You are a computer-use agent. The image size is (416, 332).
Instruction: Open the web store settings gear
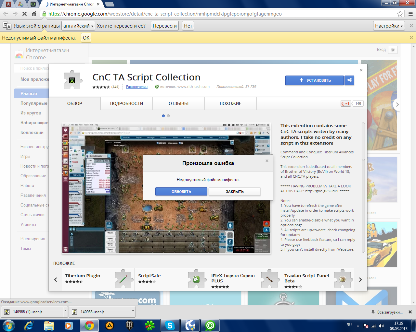(393, 50)
